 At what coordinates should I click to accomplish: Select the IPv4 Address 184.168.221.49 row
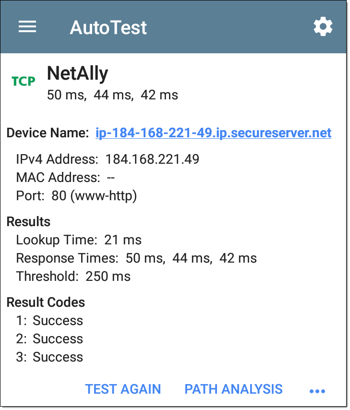pos(108,159)
